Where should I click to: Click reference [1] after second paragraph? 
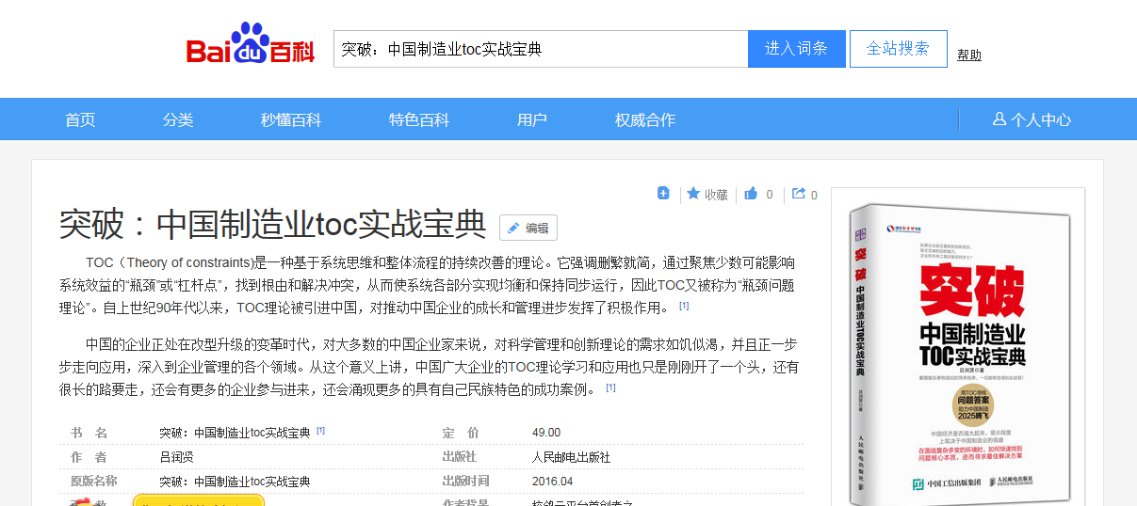(610, 387)
